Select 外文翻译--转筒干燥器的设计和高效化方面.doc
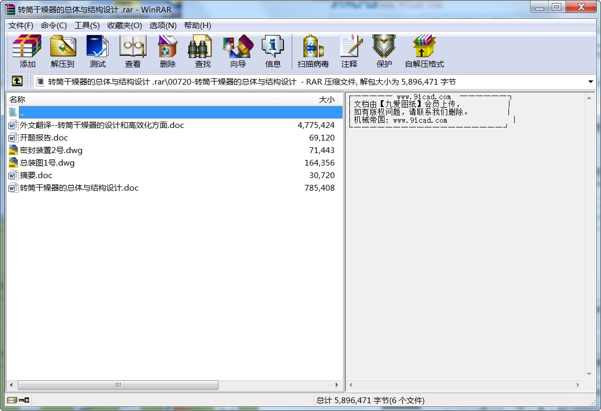 pos(102,125)
